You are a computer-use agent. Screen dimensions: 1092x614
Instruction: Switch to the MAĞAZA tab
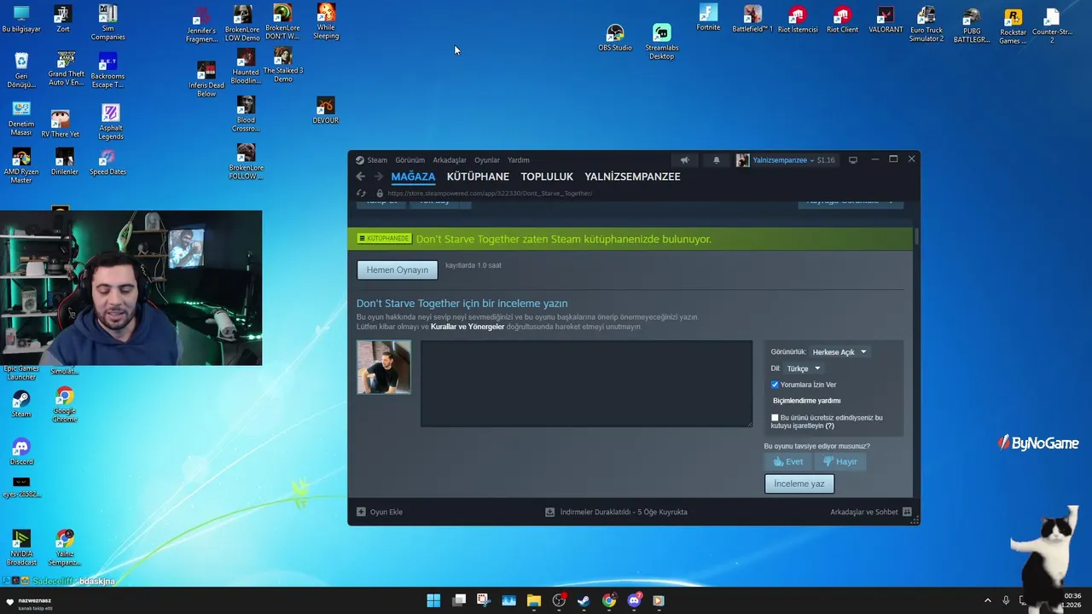(413, 177)
